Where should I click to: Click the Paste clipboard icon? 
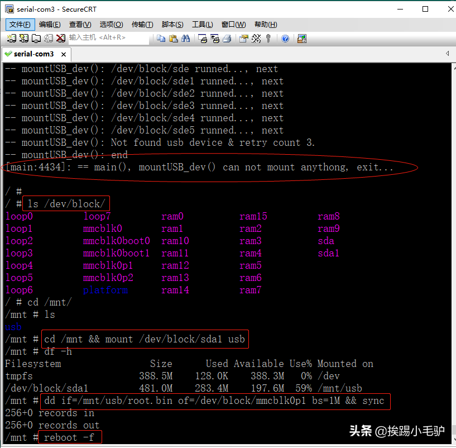click(x=174, y=39)
